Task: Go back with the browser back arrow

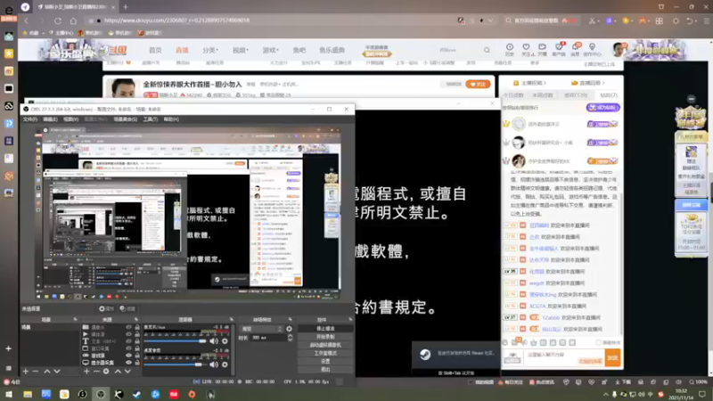Action: point(27,20)
